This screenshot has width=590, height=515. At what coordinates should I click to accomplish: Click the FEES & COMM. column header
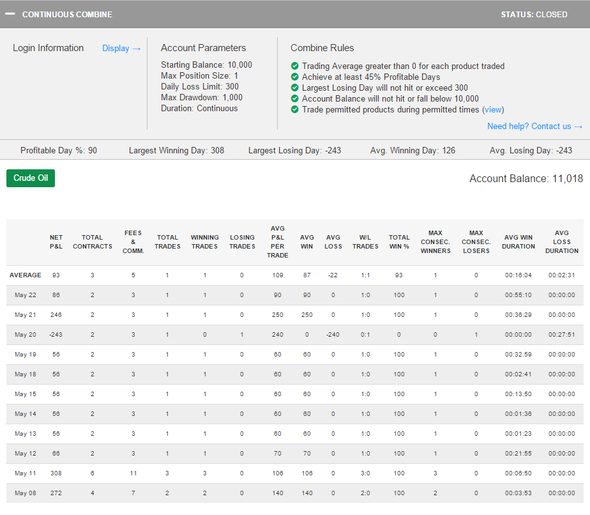tap(133, 242)
